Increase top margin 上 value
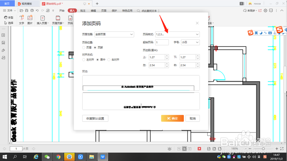Viewport: 287px width, 161px height. tap(167, 56)
